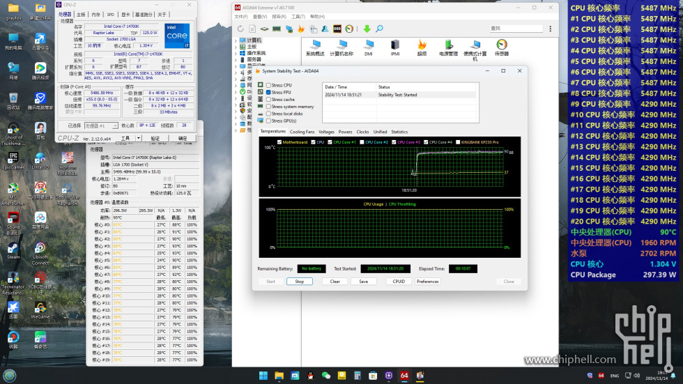Open the three-dot menu in the AIDA64 toolbar
This screenshot has height=384, width=683.
point(550,29)
